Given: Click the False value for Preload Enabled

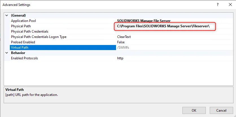Looking at the screenshot, I should pos(121,42).
